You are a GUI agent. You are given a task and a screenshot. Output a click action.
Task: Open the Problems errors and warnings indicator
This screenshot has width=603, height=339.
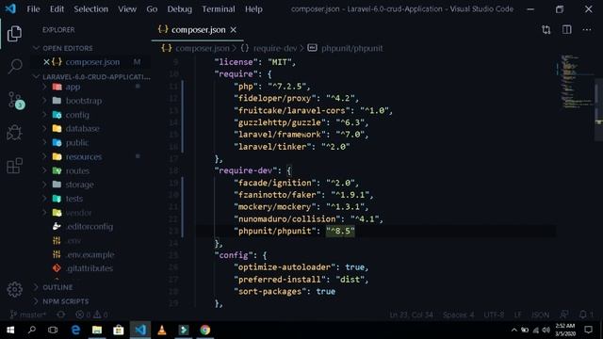(x=91, y=315)
